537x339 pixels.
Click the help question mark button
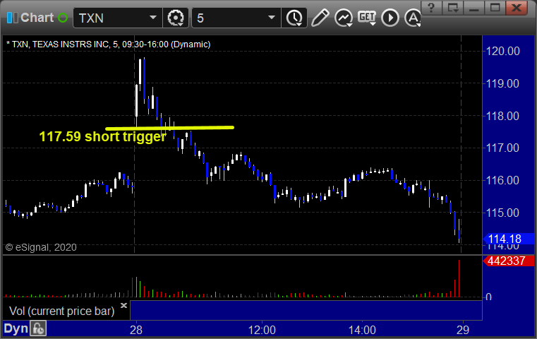coord(431,8)
